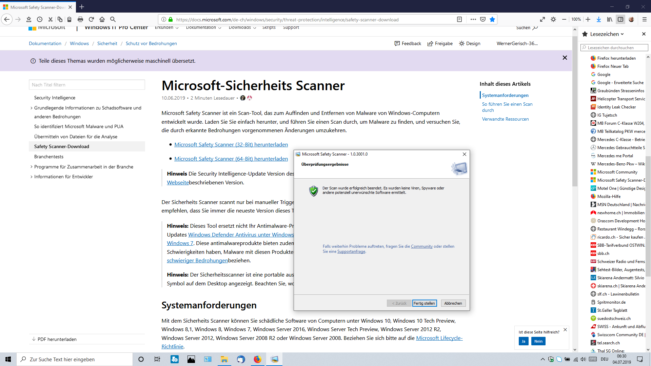This screenshot has height=366, width=651.
Task: Expand the Erkunden dropdown menu
Action: point(166,27)
